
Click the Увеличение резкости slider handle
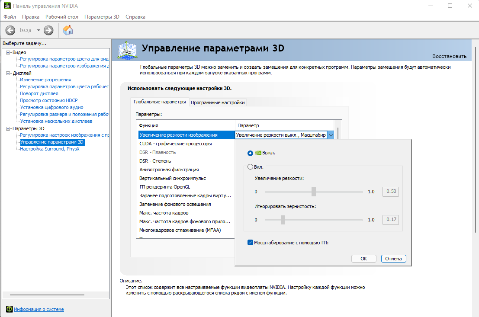[313, 192]
